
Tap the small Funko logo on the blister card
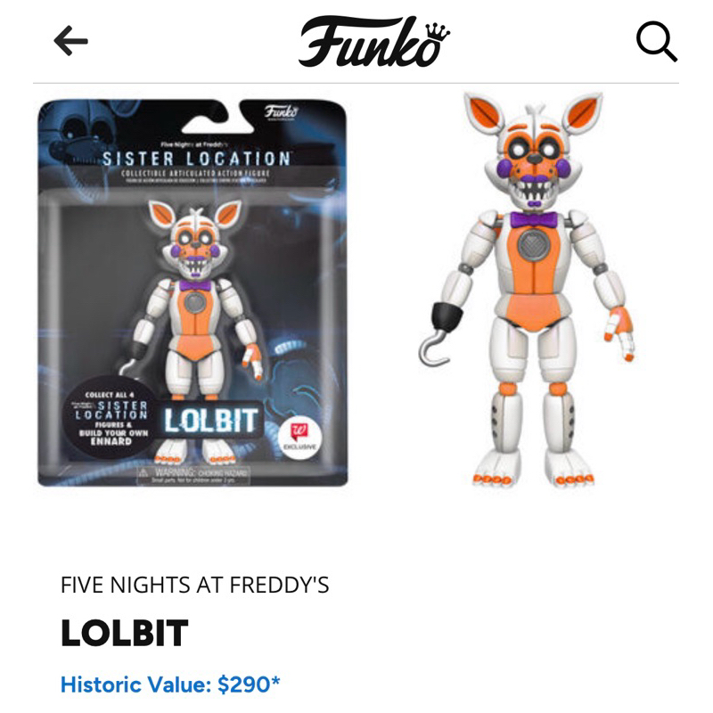pyautogui.click(x=282, y=112)
